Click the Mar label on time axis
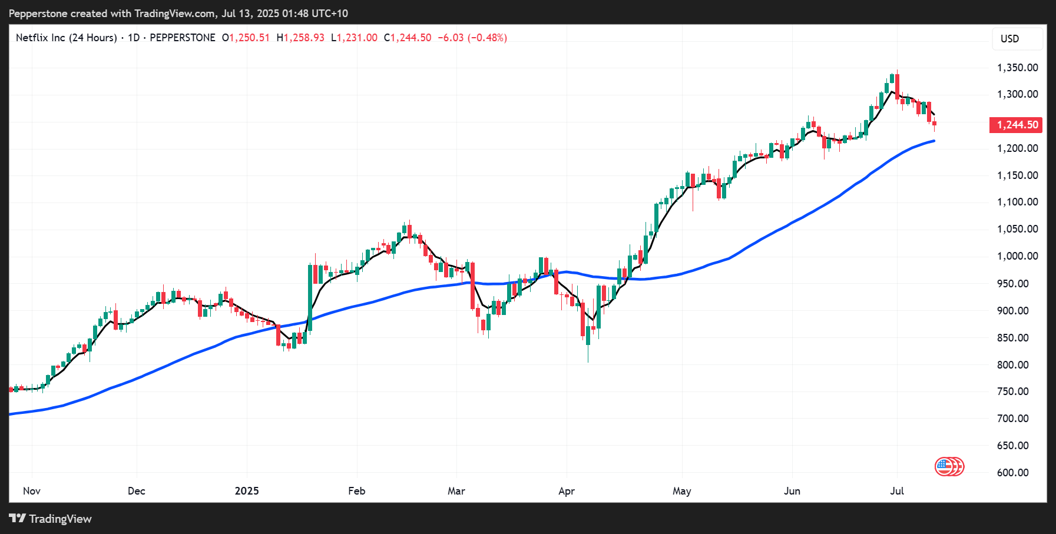 (x=456, y=491)
